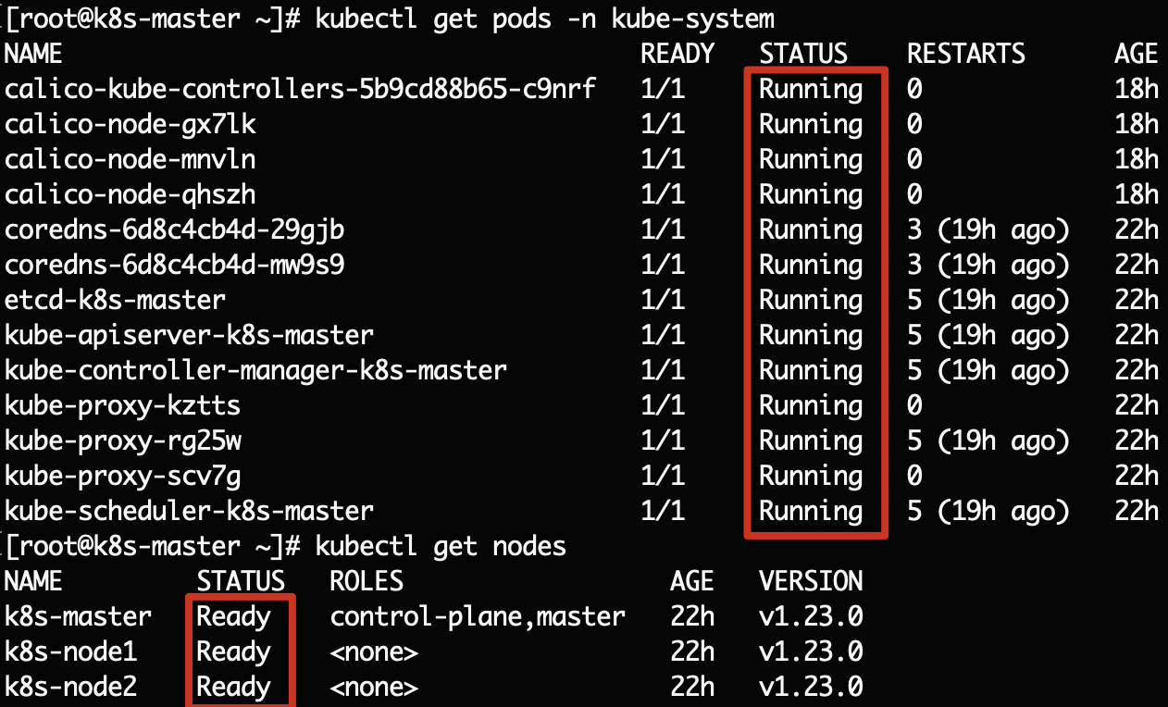Select the pod name coredns-6d8c4cb4d-mw9s9
The width and height of the screenshot is (1168, 707).
point(175,265)
